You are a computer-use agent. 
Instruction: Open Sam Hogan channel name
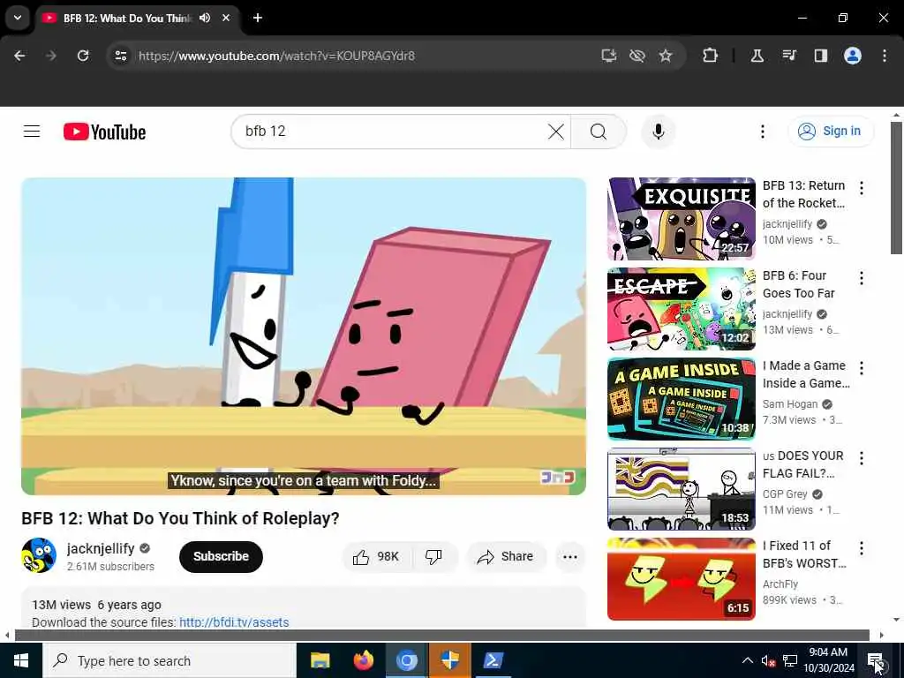click(790, 404)
